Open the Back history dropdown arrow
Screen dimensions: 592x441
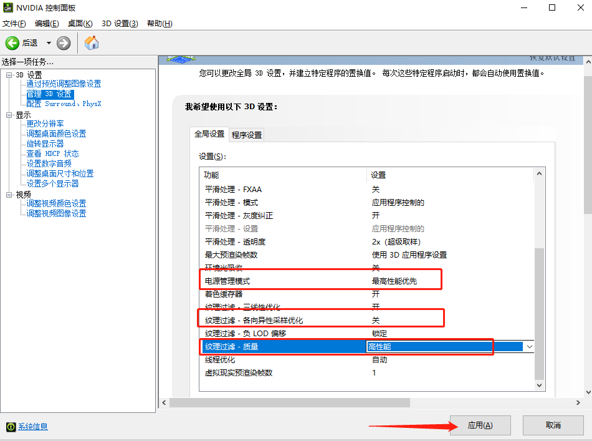(49, 43)
